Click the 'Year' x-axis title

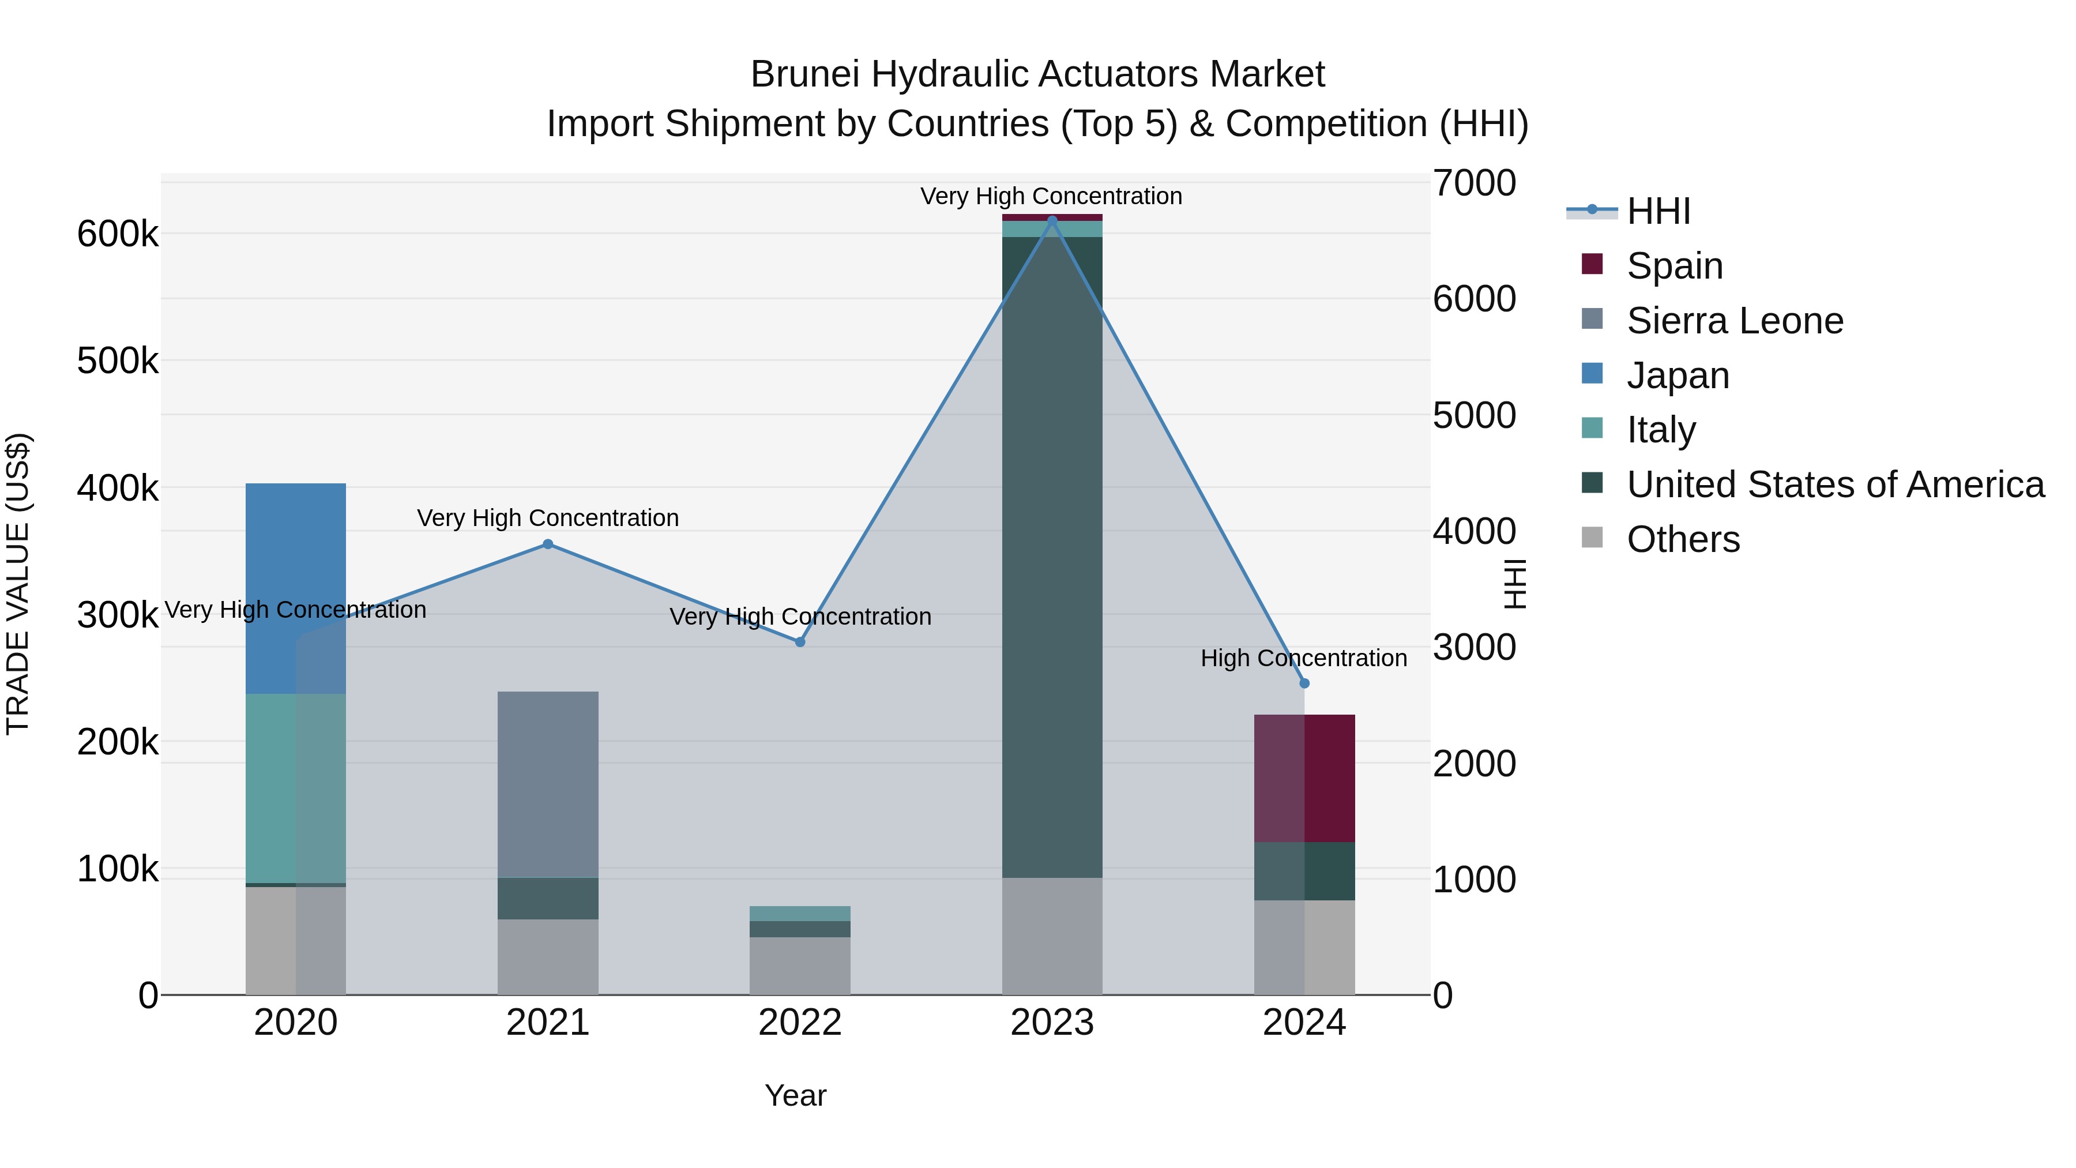795,1096
